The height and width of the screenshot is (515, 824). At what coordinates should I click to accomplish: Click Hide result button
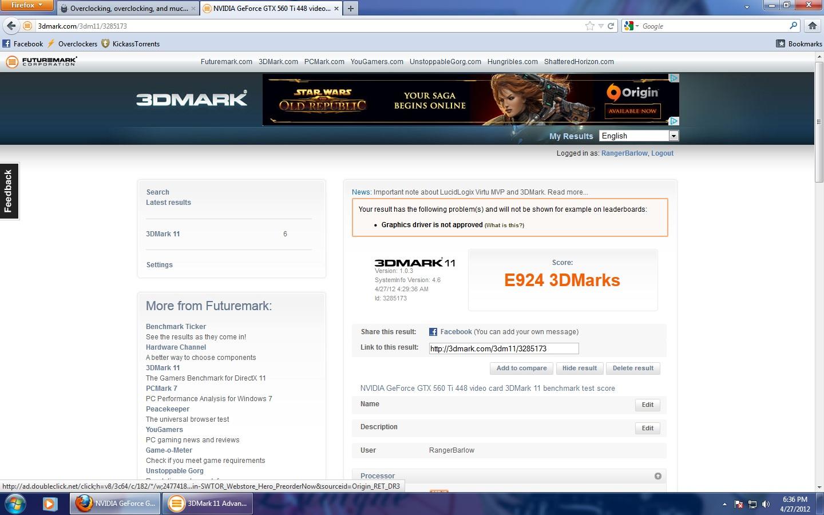[580, 368]
